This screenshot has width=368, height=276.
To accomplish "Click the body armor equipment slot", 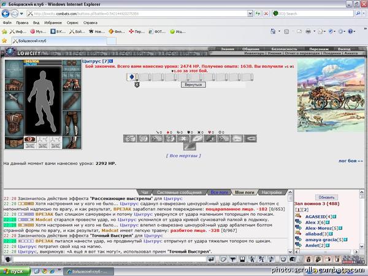I will point(14,124).
